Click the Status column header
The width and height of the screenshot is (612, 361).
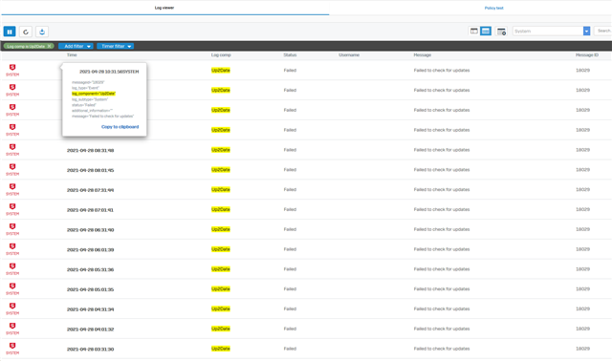point(290,55)
